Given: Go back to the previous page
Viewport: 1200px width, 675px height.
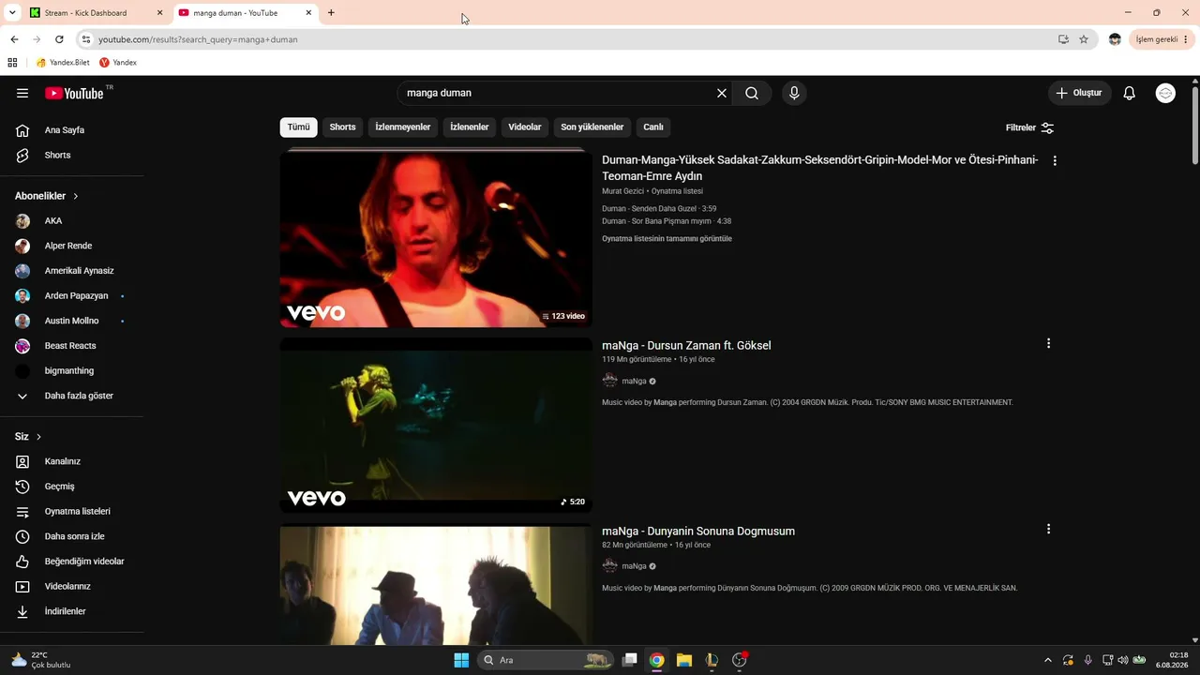Looking at the screenshot, I should coord(14,39).
